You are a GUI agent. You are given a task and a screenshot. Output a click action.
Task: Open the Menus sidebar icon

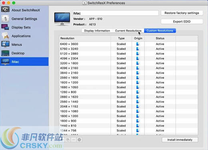[x=5, y=44]
